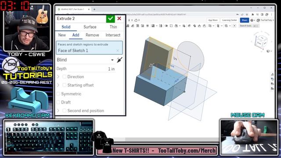281x158 pixels.
Task: Switch to the Solid tab
Action: pos(66,27)
